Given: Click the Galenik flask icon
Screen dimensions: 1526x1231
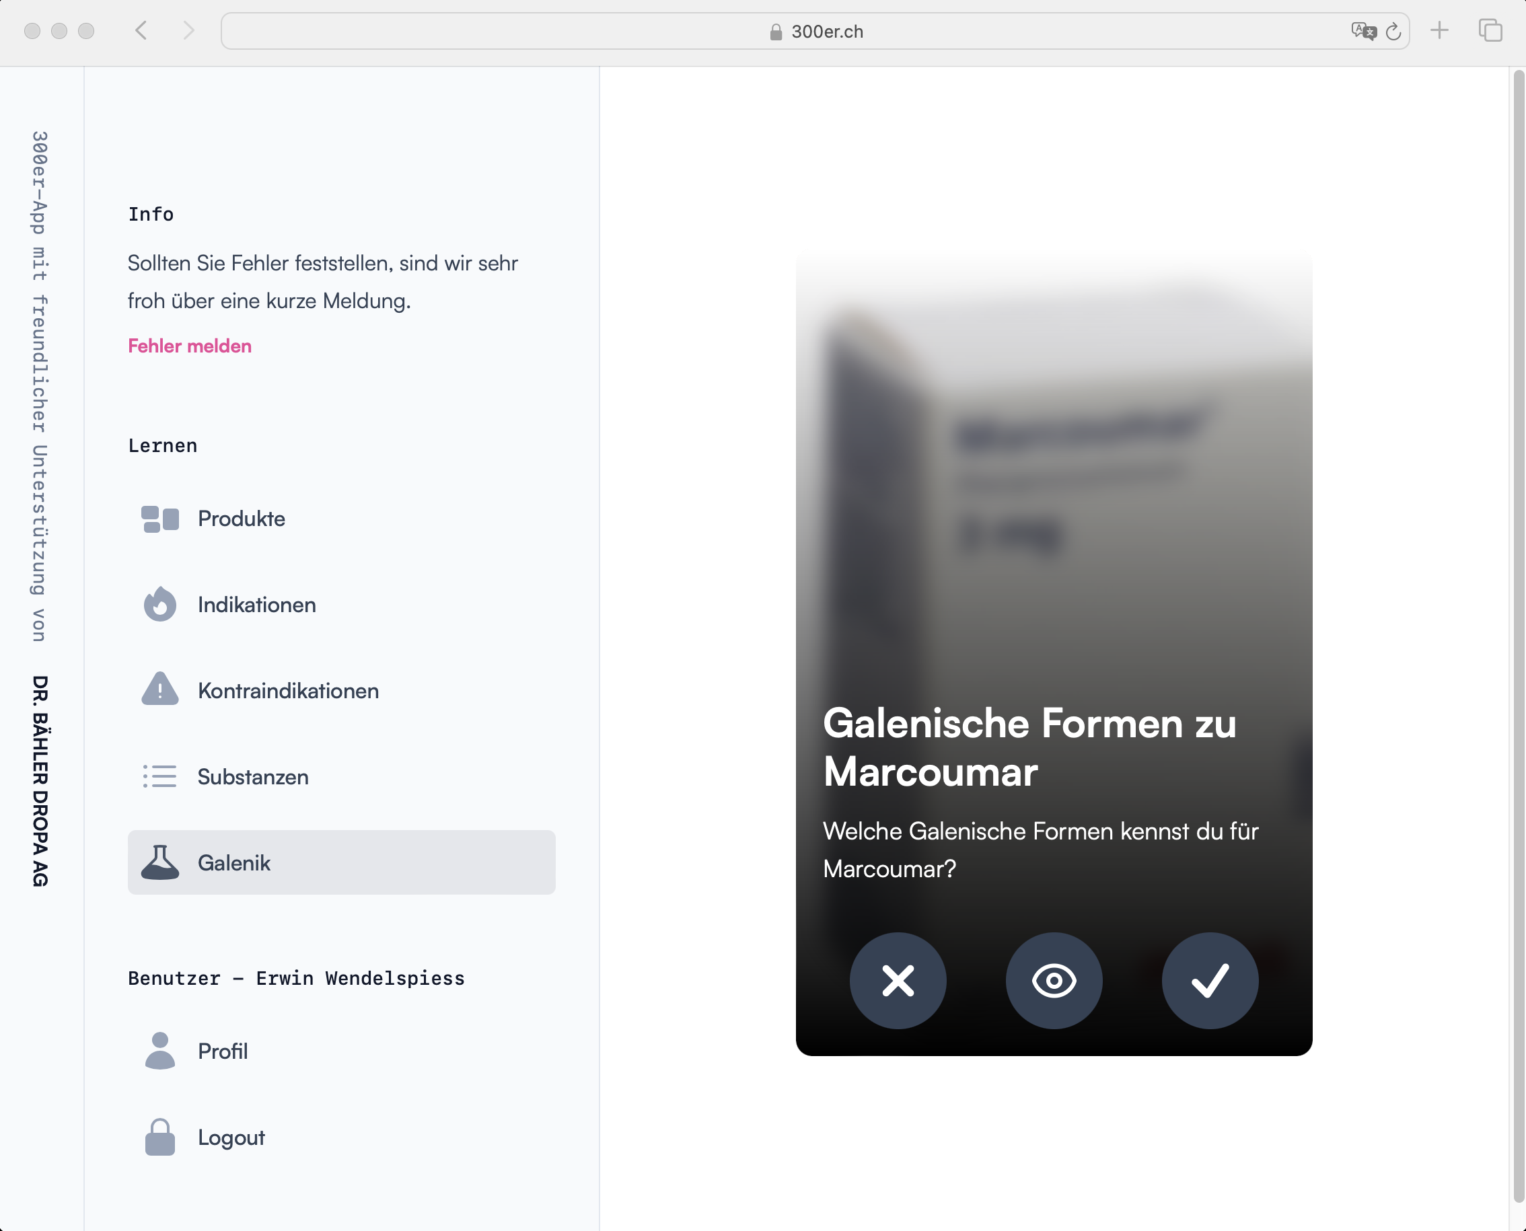Looking at the screenshot, I should pyautogui.click(x=159, y=862).
